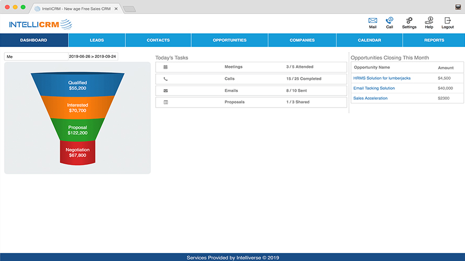Viewport: 465px width, 261px height.
Task: Open the Calendar tab
Action: (x=369, y=40)
